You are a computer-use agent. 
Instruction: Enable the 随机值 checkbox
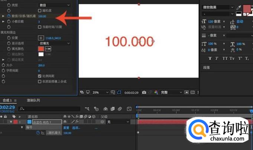point(40,11)
